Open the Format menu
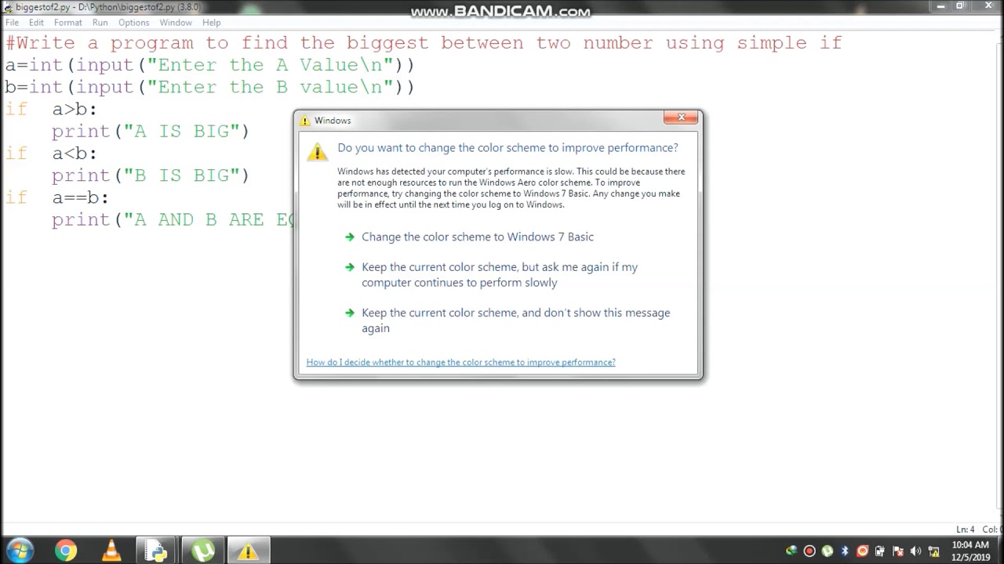Image resolution: width=1004 pixels, height=564 pixels. (x=68, y=23)
